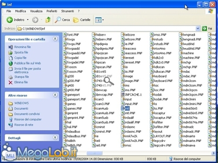This screenshot has height=163, width=218.
Task: Open the ? help menu
Action: pos(79,11)
